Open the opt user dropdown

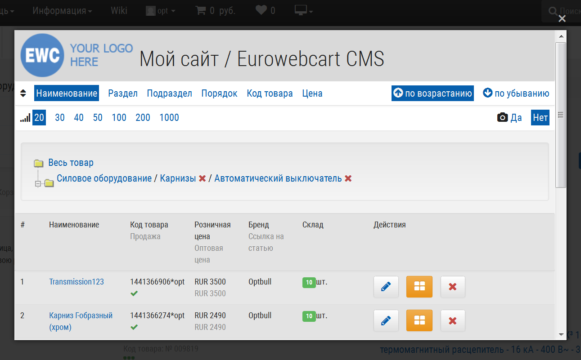(x=161, y=11)
